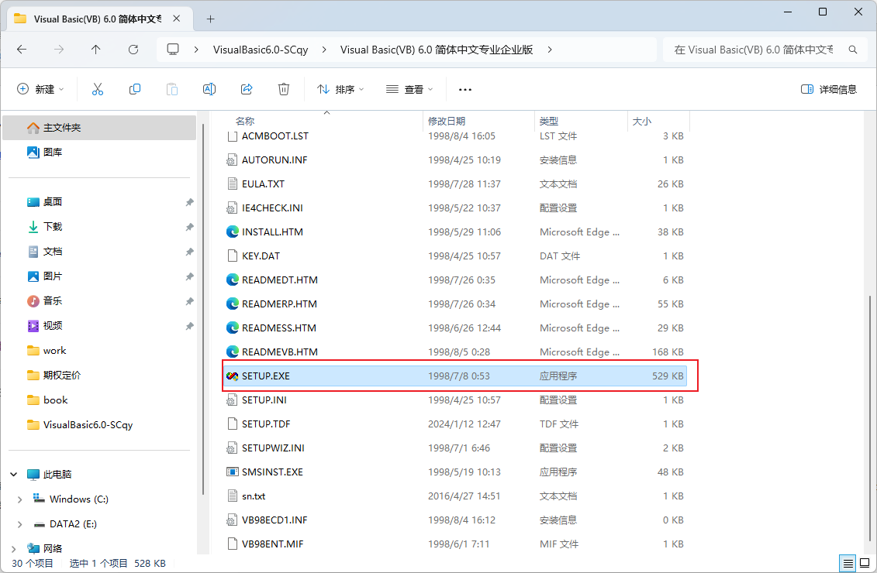Select the ACMBOOT.LST file name
This screenshot has height=573, width=877.
[275, 136]
